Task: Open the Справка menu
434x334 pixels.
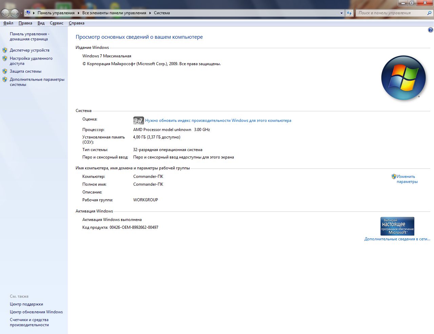Action: coord(77,23)
